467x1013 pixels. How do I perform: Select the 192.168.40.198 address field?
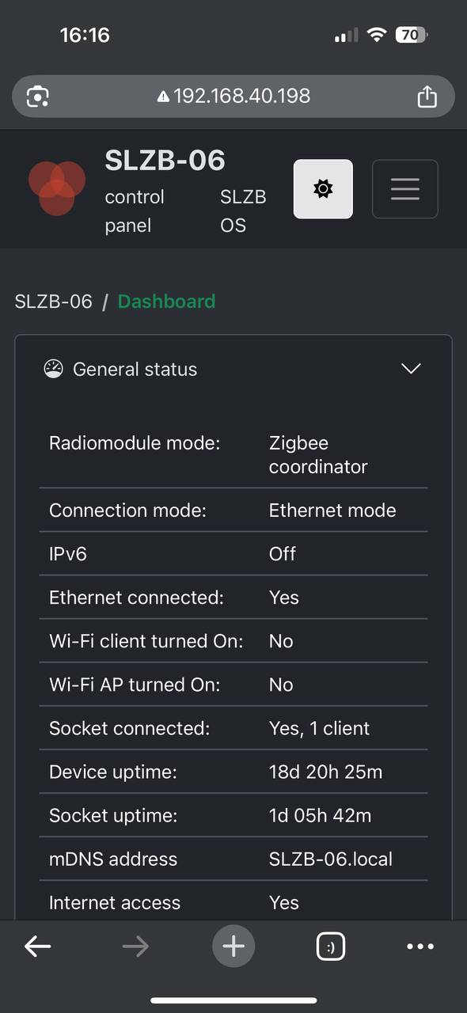[233, 97]
